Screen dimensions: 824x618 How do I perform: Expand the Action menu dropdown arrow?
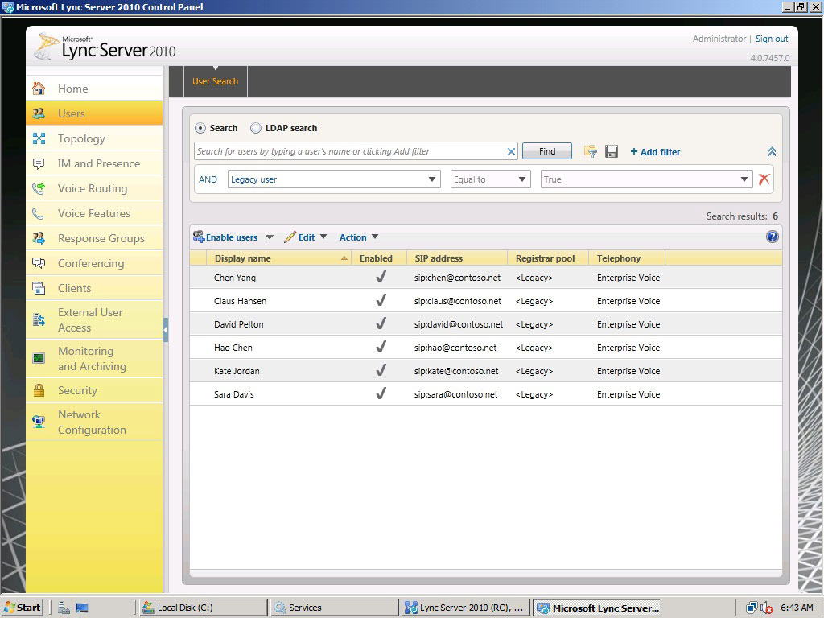coord(375,237)
